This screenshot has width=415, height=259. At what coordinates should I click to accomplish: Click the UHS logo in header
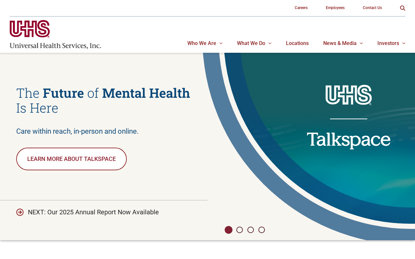coord(55,34)
